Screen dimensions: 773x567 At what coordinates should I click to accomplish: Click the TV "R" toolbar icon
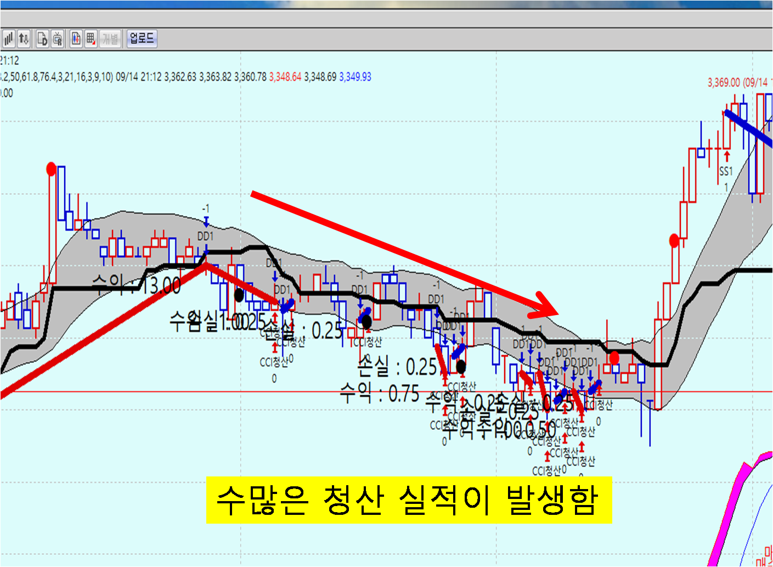(57, 39)
